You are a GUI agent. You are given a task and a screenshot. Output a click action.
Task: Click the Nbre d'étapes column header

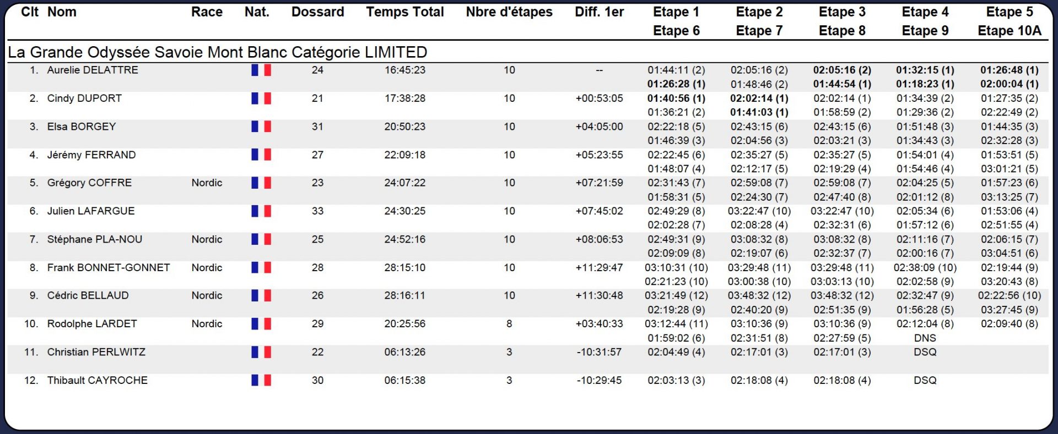509,12
